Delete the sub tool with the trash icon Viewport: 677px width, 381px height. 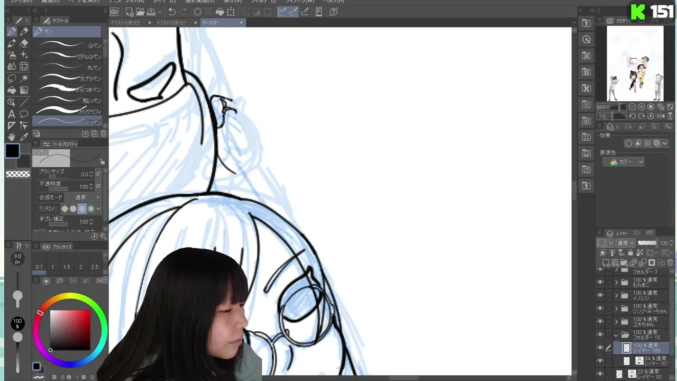pos(104,134)
